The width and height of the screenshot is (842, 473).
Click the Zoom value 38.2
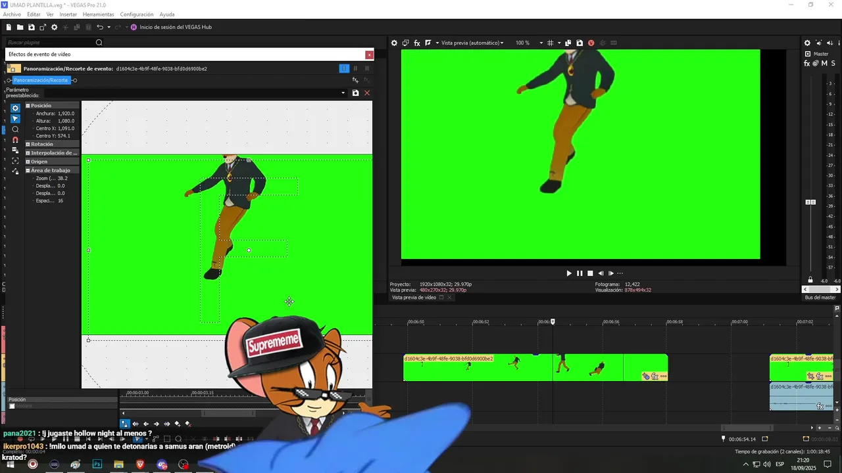(x=62, y=179)
